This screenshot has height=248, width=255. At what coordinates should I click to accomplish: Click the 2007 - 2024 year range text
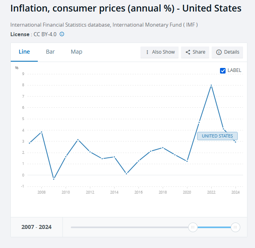(x=36, y=227)
